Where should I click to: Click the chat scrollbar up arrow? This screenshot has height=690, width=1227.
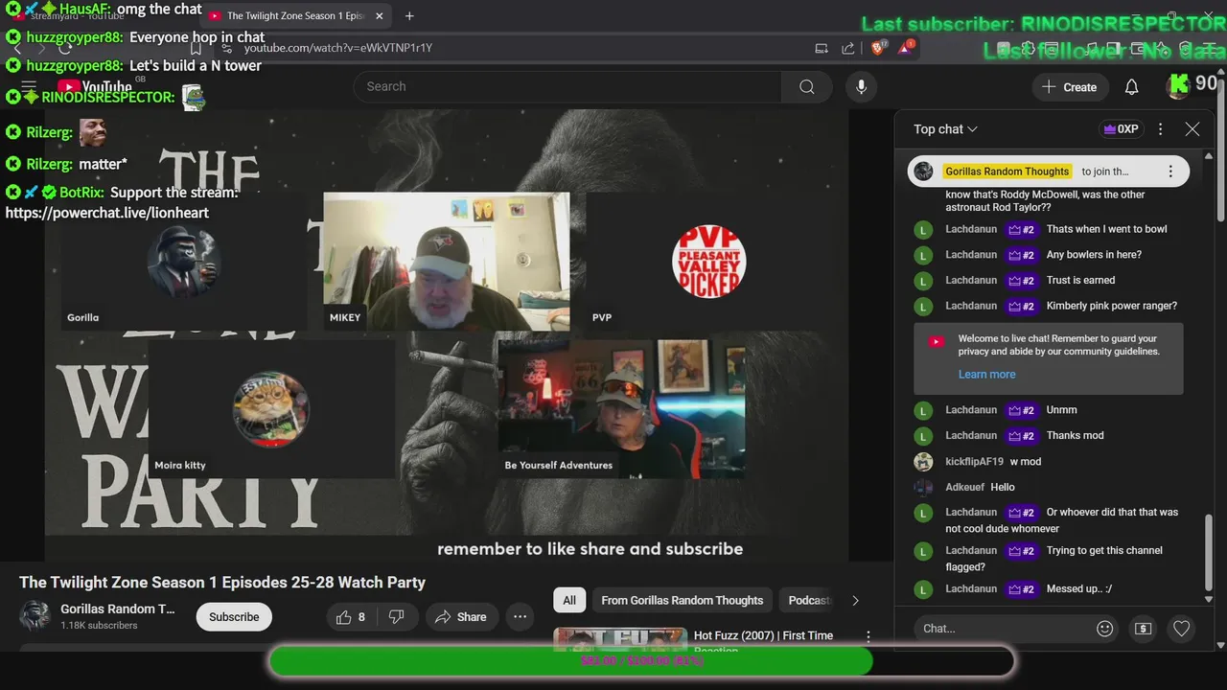tap(1209, 156)
